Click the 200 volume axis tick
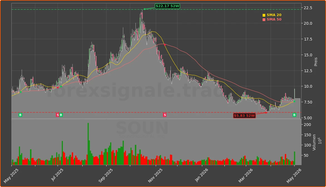Screen dimensions: 326x187 [x=307, y=125]
